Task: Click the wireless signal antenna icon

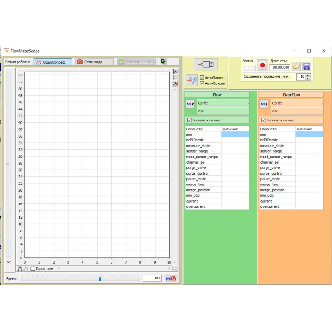Action: pos(192,81)
